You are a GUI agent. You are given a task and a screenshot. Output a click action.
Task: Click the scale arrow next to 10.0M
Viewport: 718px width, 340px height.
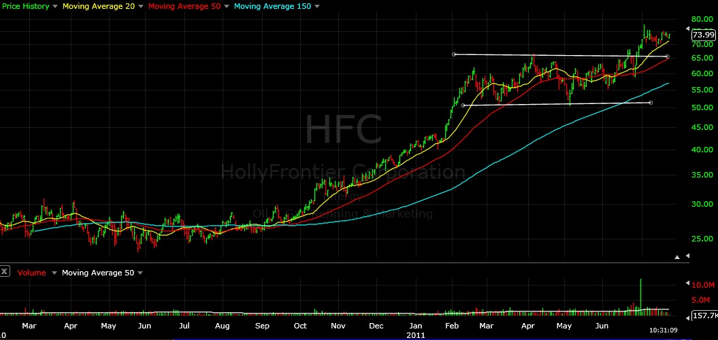687,284
